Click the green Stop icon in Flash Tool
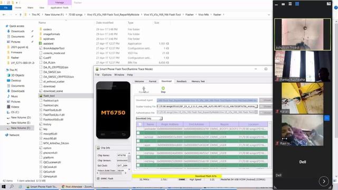Image resolution: width=338 pixels, height=190 pixels. click(163, 88)
